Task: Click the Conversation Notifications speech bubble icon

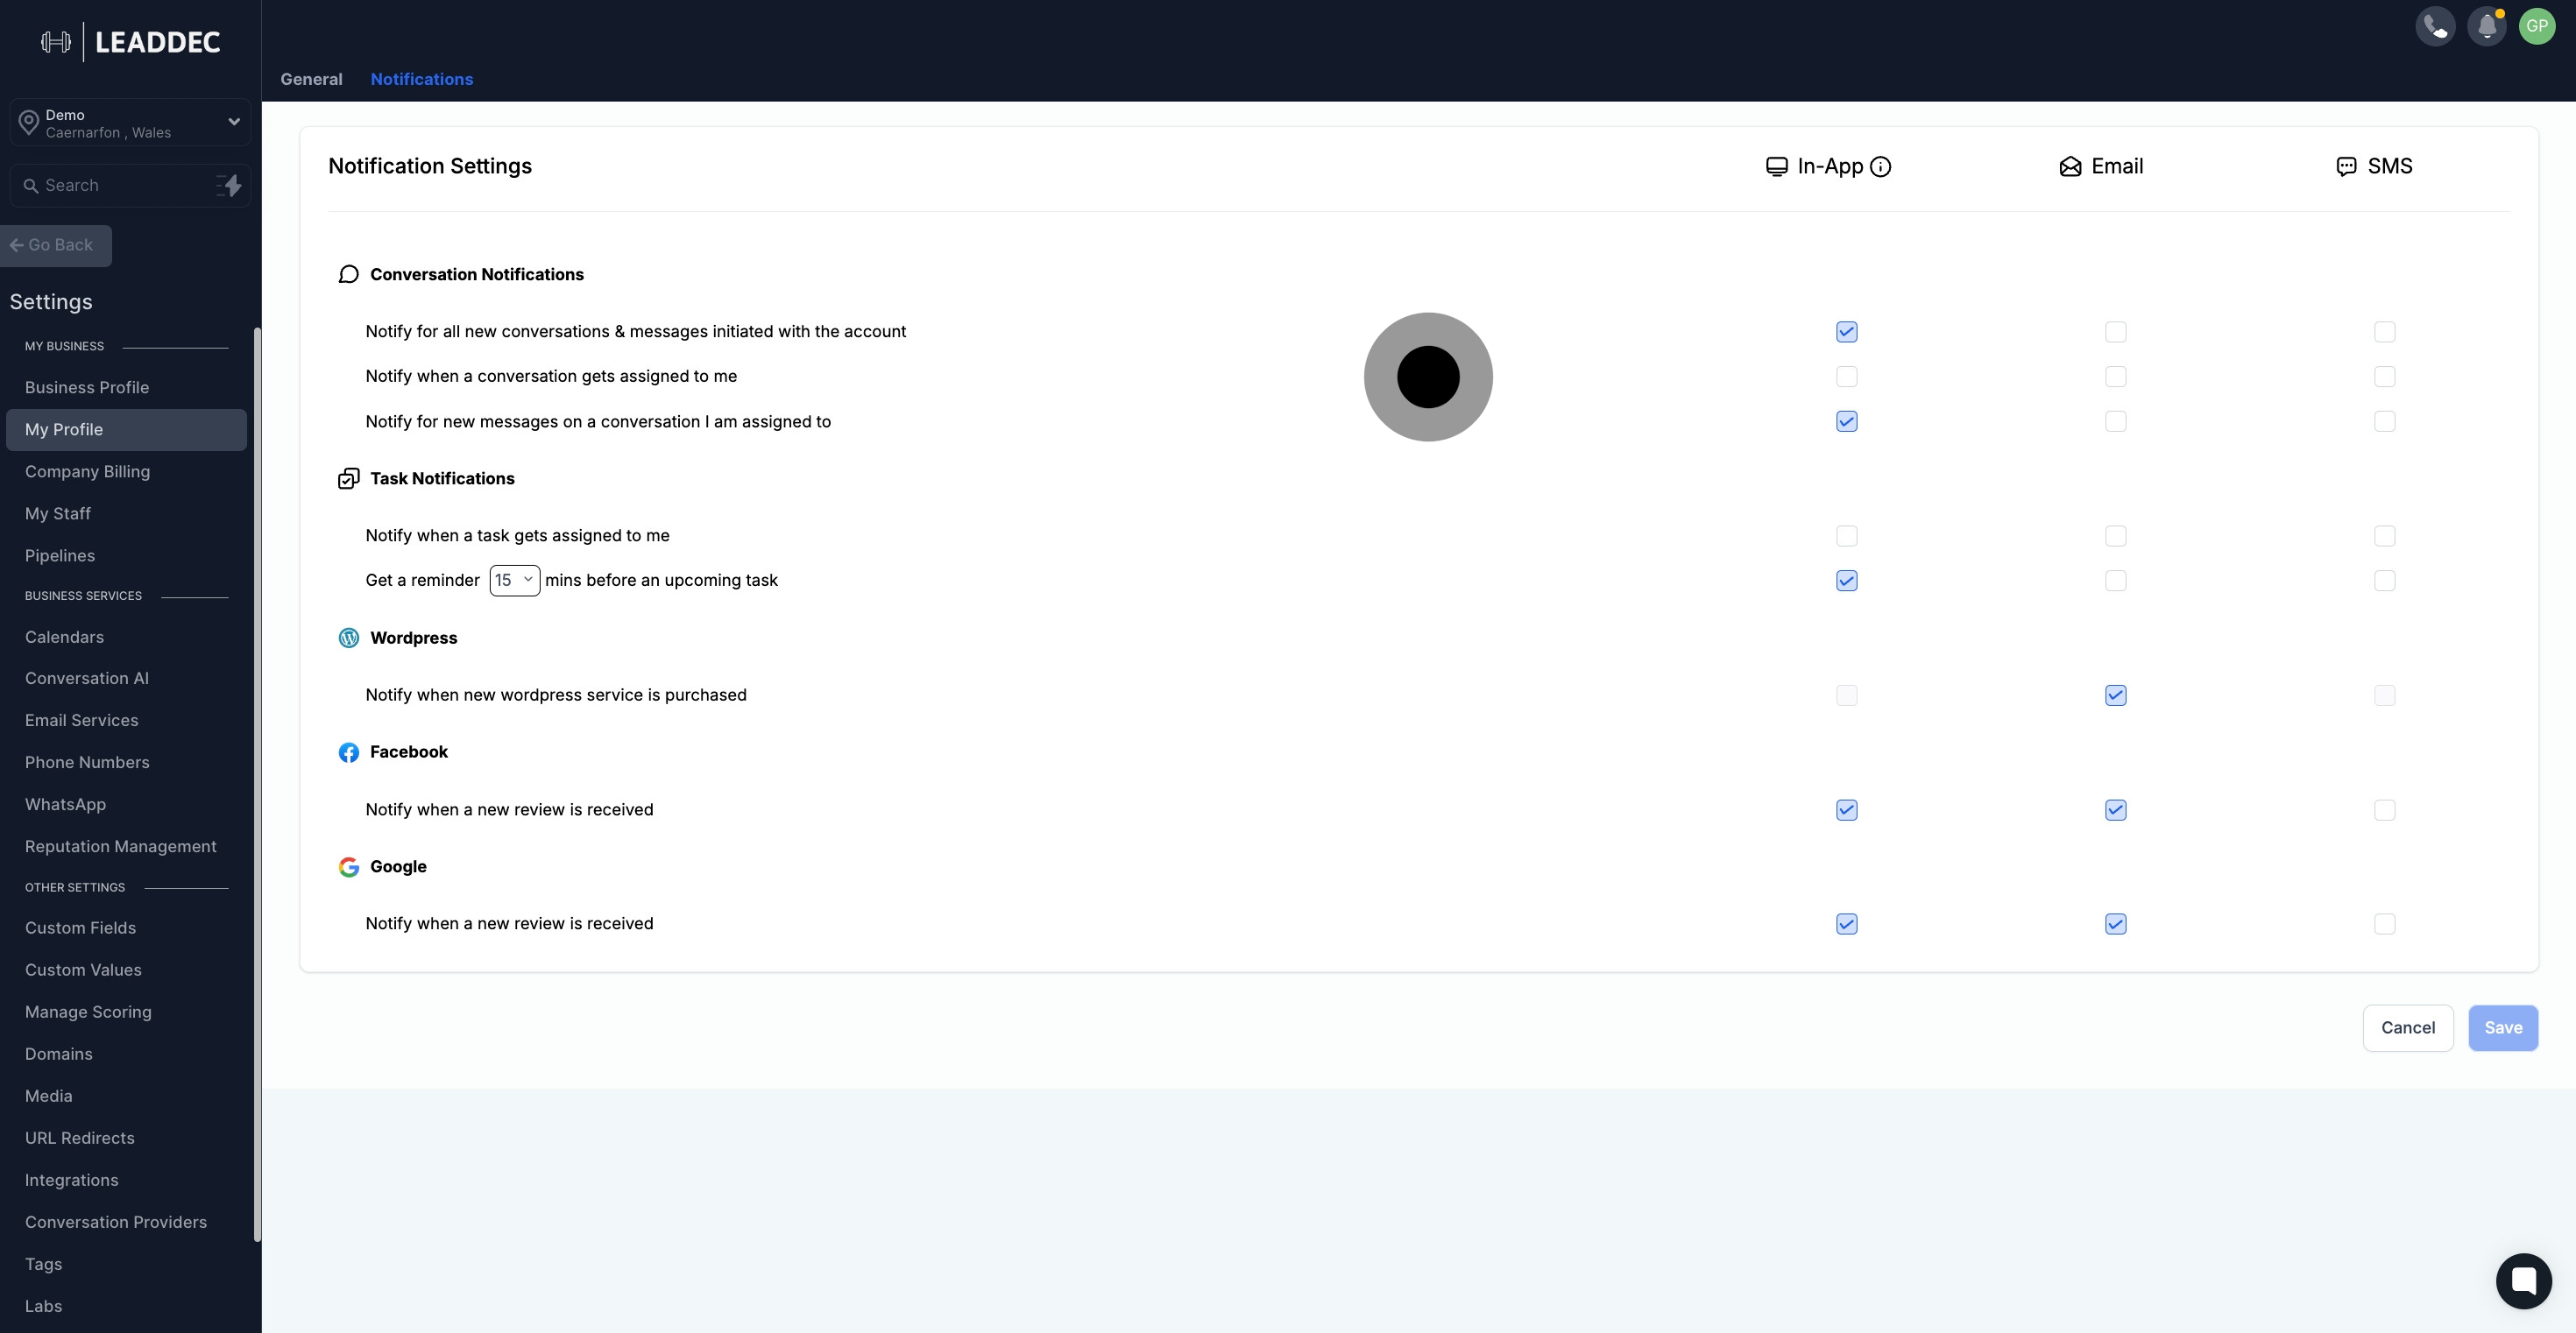Action: [x=348, y=275]
